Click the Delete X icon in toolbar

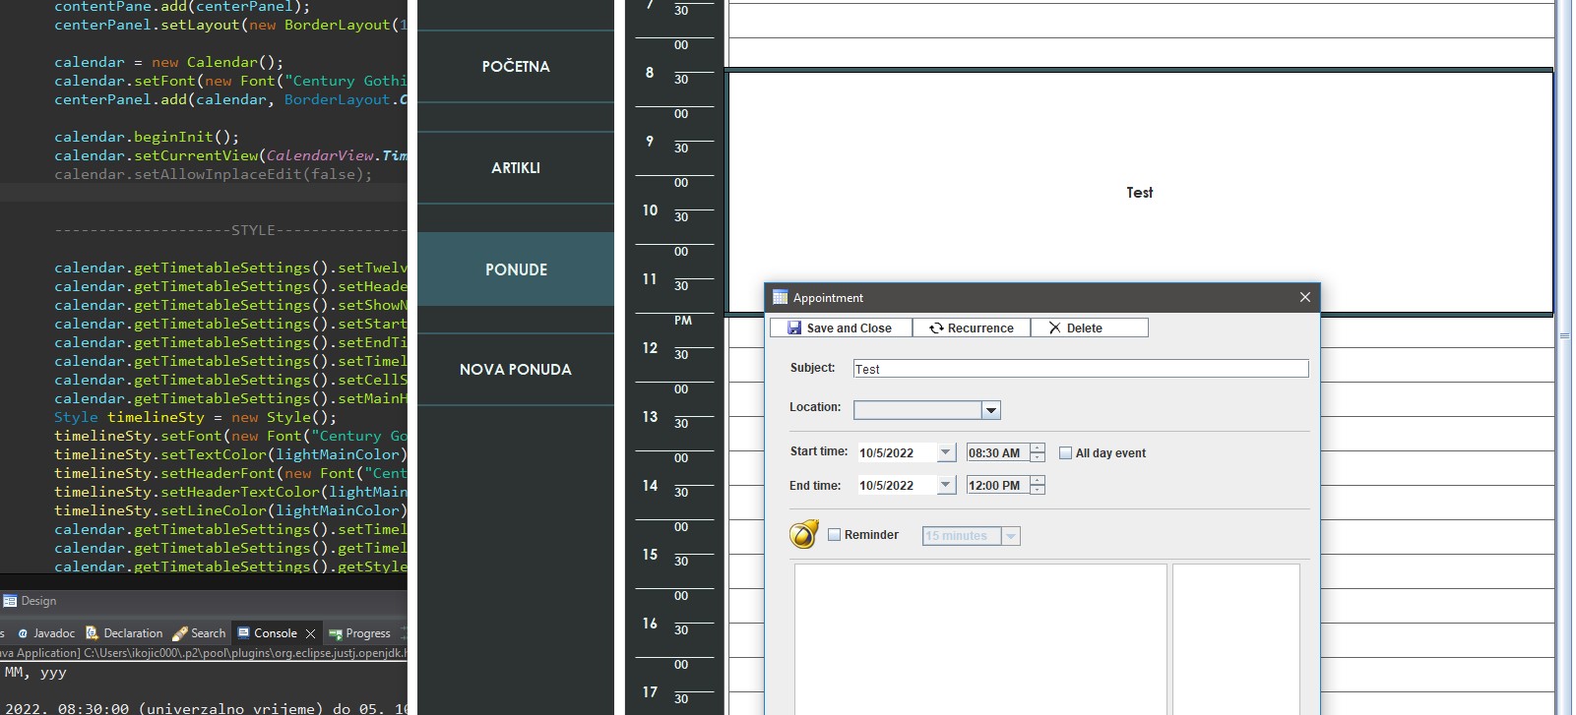point(1054,328)
